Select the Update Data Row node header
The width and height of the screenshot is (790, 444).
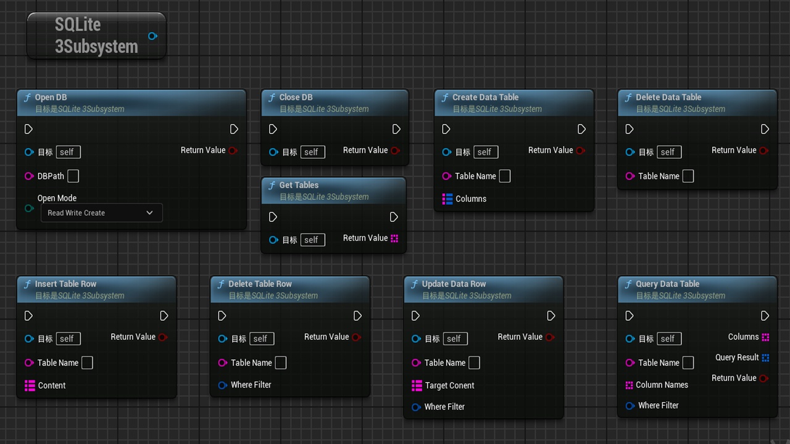click(484, 290)
